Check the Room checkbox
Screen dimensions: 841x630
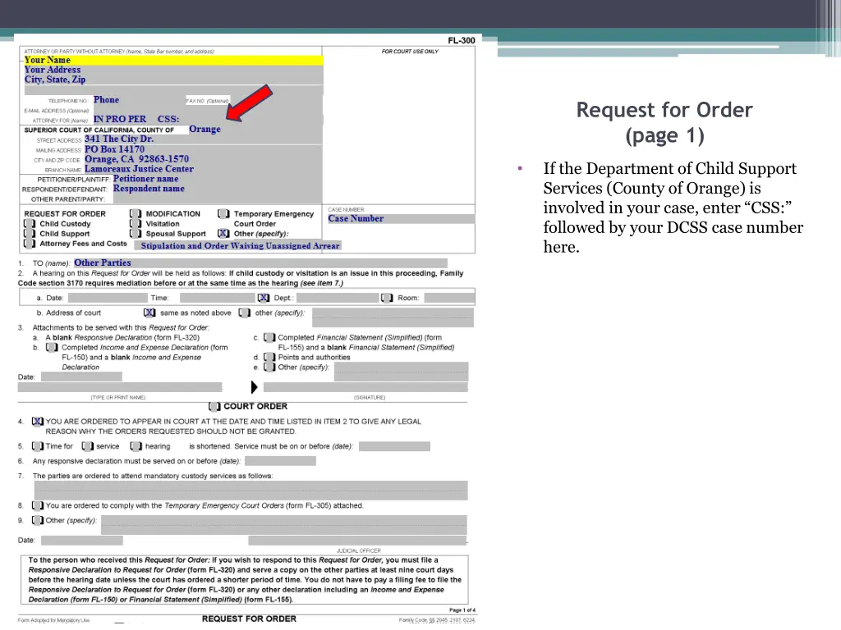(387, 298)
